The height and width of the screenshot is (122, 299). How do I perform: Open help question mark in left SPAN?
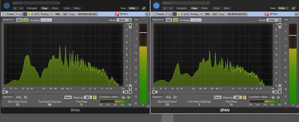(x=4, y=14)
